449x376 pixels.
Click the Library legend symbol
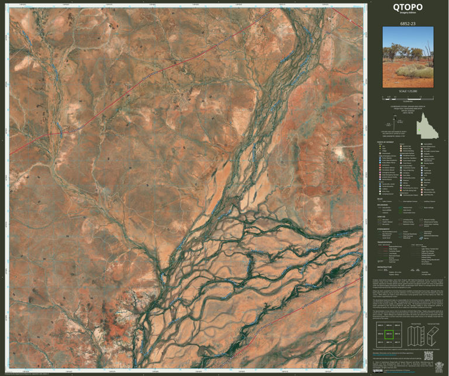tap(401, 183)
